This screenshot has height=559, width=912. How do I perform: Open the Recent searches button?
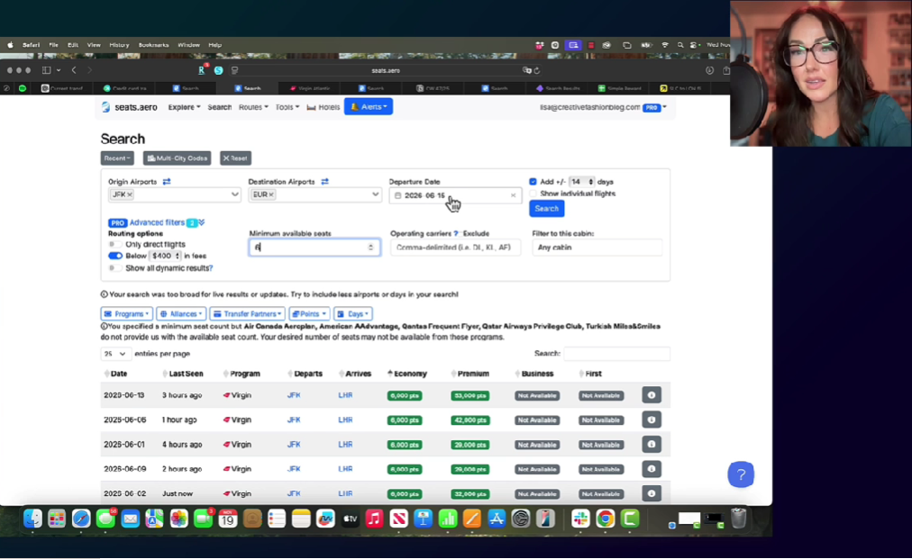(117, 158)
